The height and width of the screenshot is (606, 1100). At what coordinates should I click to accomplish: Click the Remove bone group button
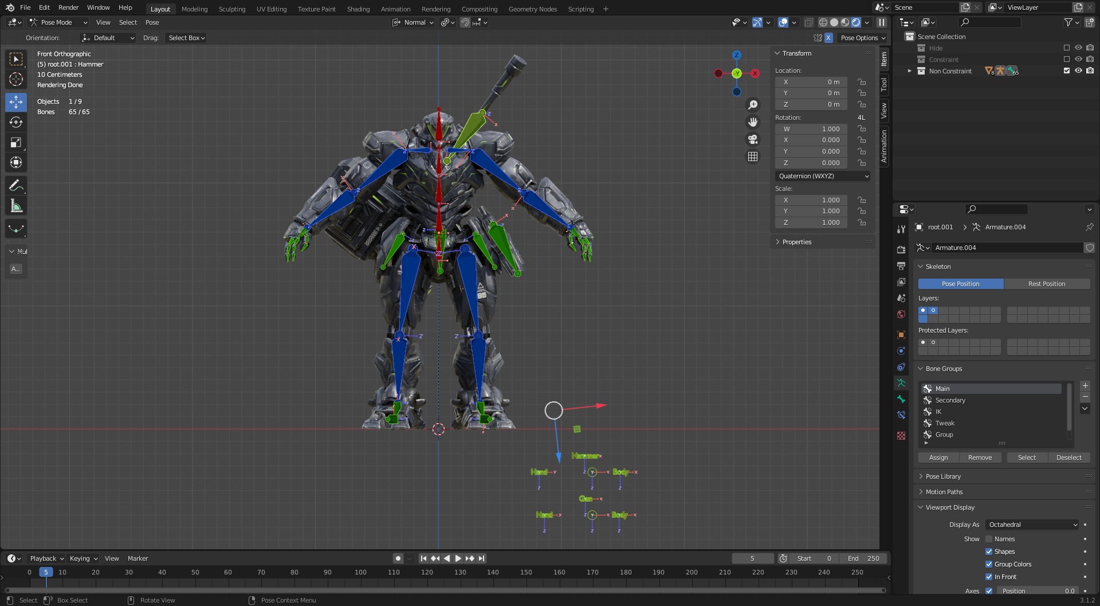(980, 458)
